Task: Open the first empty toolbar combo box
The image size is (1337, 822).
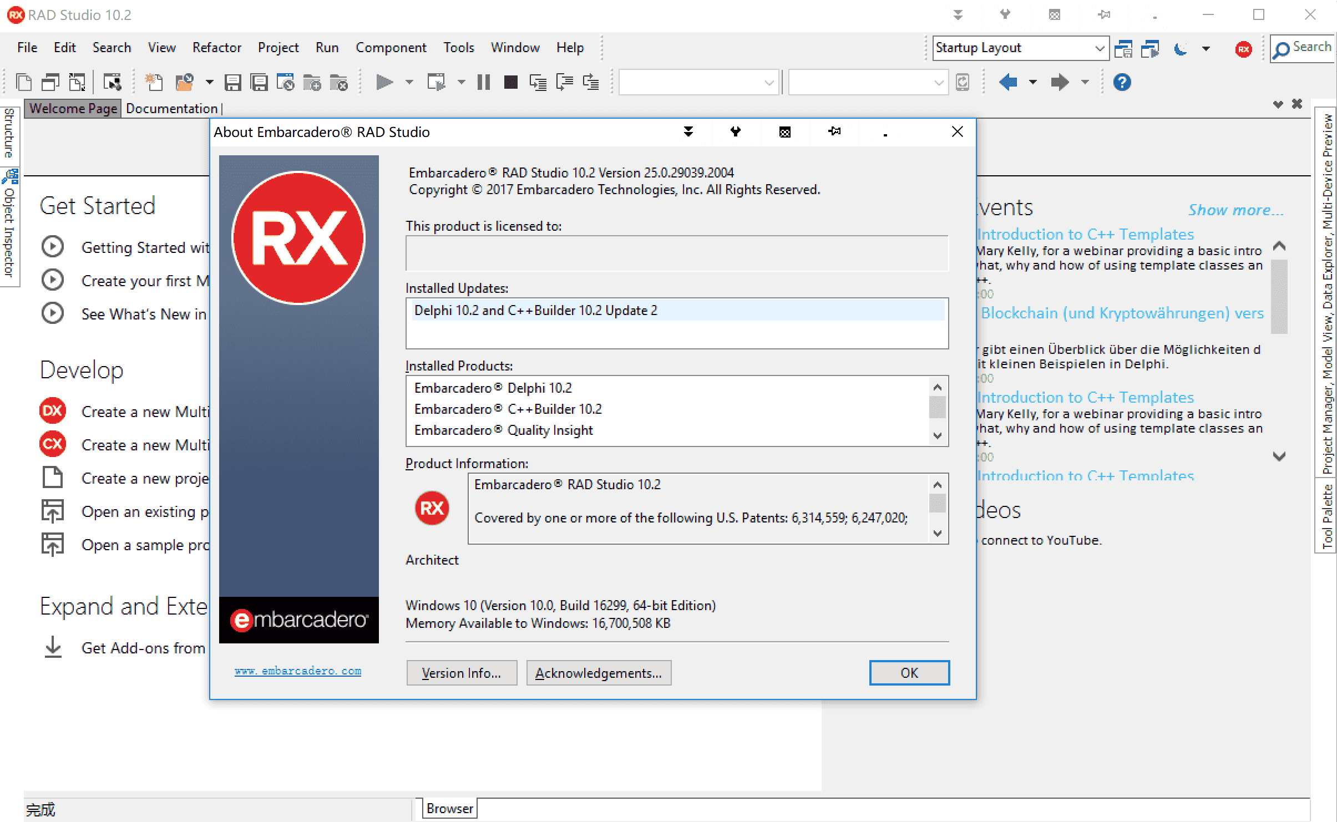Action: pyautogui.click(x=699, y=82)
